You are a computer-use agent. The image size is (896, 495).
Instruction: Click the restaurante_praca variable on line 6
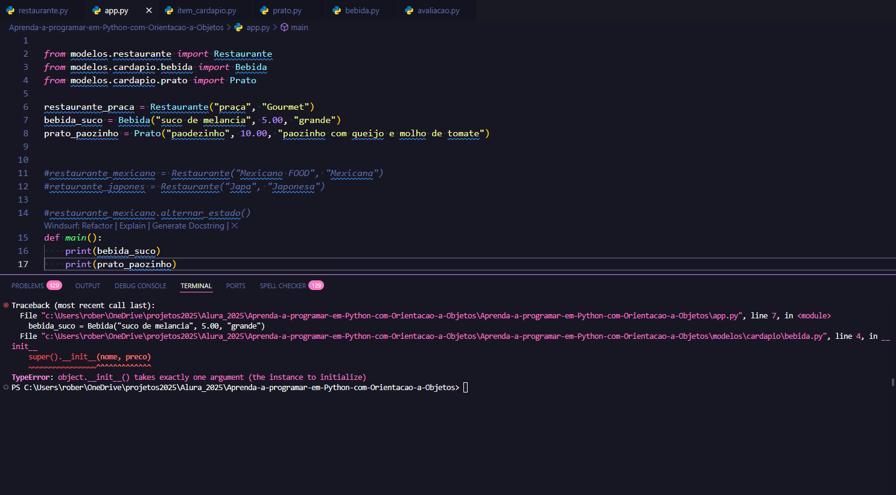(89, 107)
